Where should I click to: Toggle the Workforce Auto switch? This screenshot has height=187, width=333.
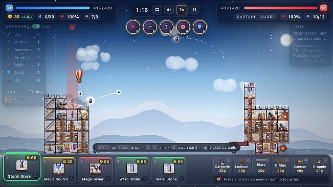pos(36,26)
